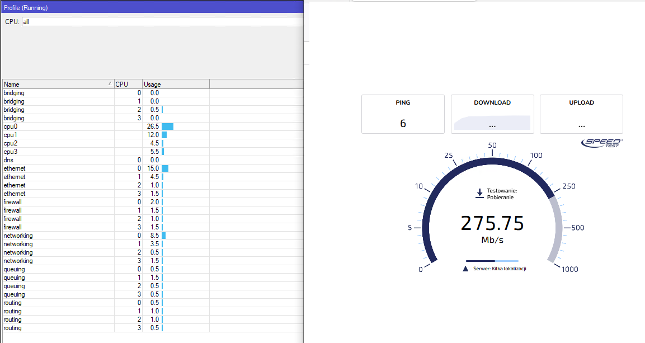Screen dimensions: 645x343
Task: Click the UPLOAD result box
Action: [x=581, y=114]
